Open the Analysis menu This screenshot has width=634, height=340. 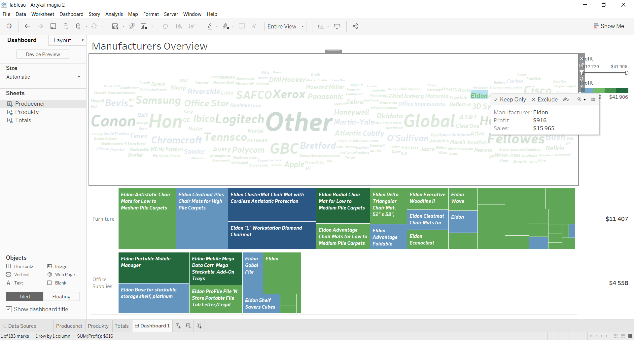point(114,14)
